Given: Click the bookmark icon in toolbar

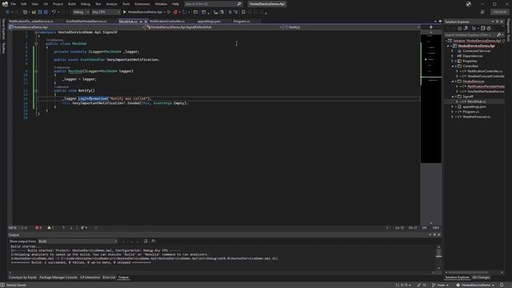Looking at the screenshot, I should tap(243, 12).
